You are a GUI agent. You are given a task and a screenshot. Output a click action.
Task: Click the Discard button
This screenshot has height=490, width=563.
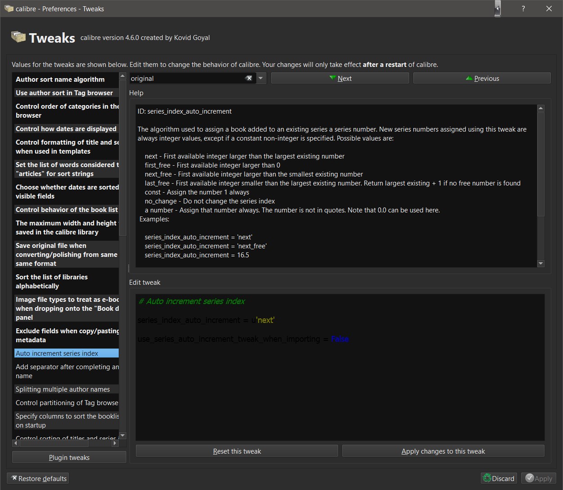[498, 478]
